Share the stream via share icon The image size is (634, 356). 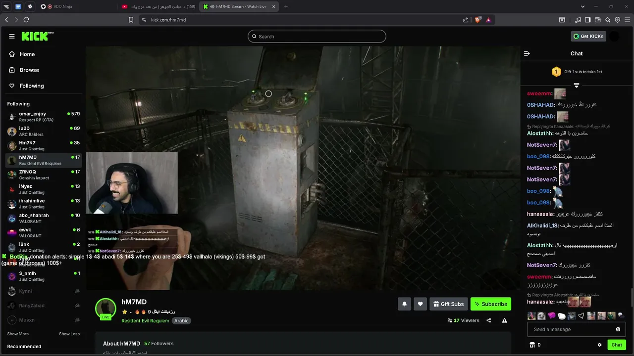click(x=489, y=320)
